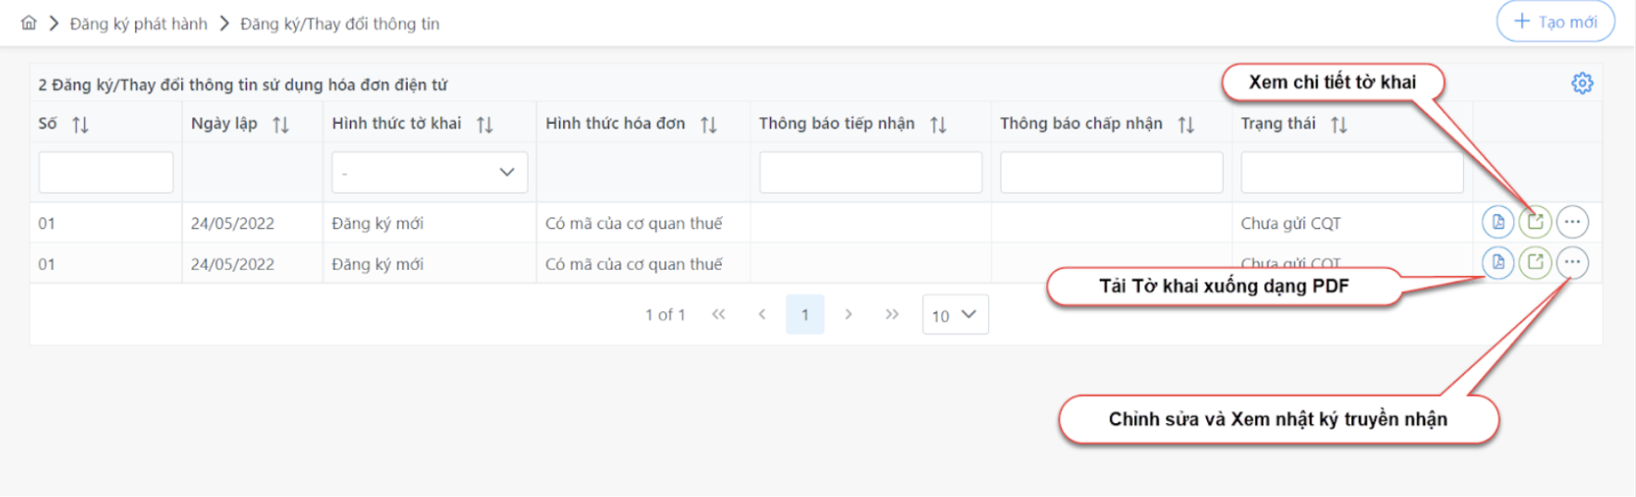Open more options for second row
The width and height of the screenshot is (1636, 497).
[x=1571, y=262]
